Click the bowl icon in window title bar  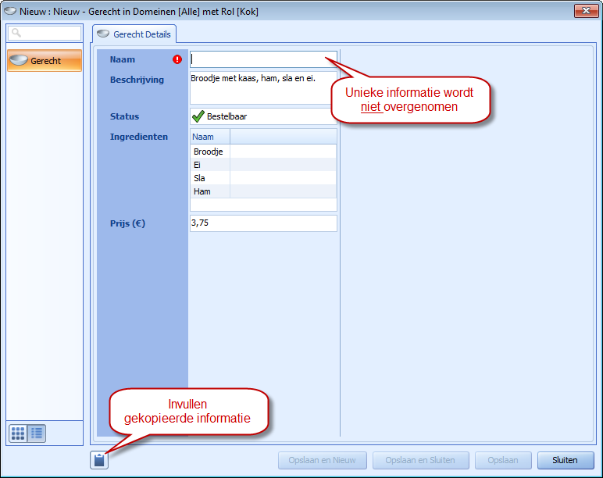click(x=10, y=11)
